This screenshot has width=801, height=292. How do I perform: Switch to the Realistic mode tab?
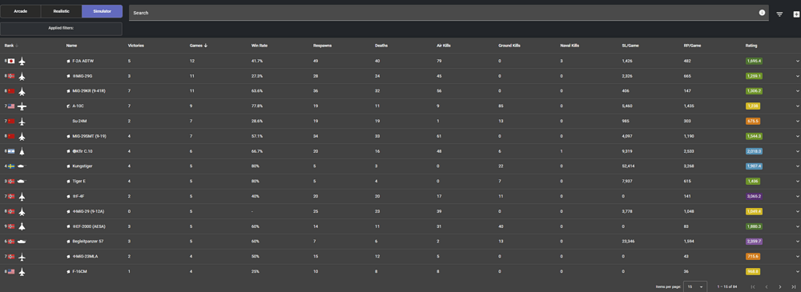62,11
